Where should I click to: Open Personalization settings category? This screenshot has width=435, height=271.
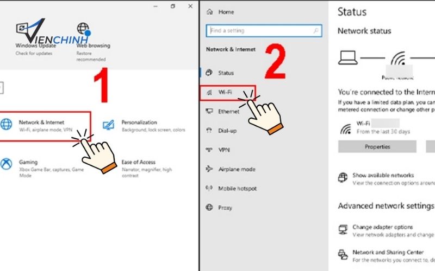(144, 126)
